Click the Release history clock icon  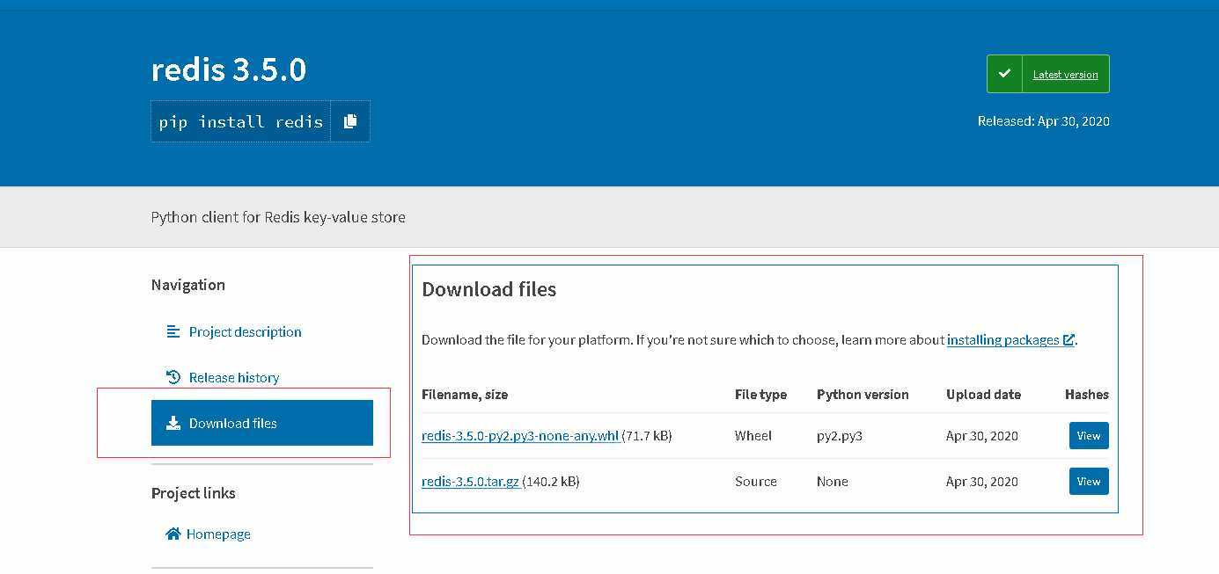point(173,377)
